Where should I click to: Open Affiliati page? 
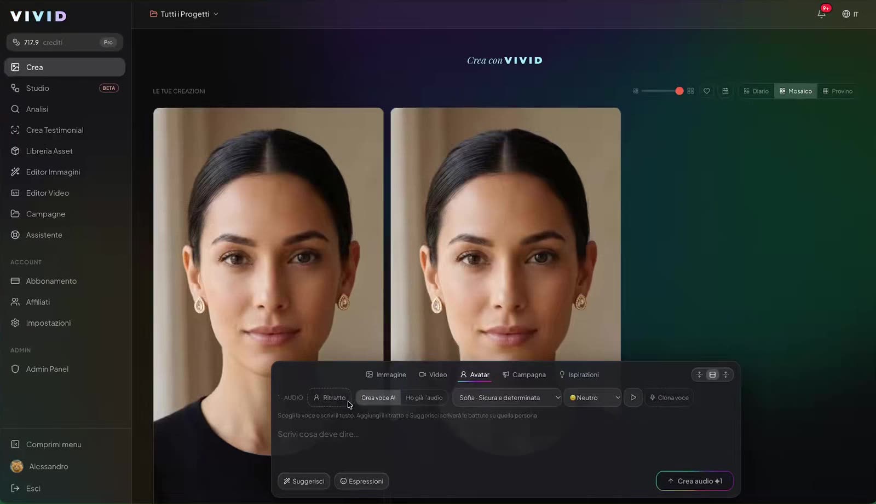point(65,302)
